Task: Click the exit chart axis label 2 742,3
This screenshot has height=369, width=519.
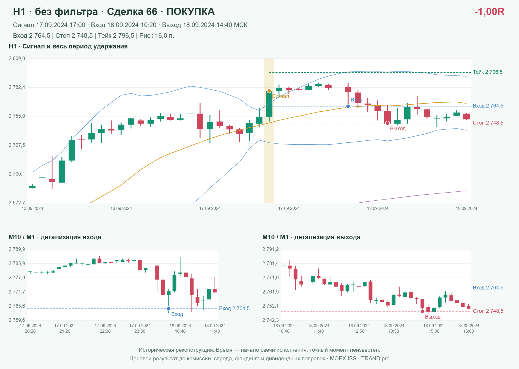Action: coord(270,320)
